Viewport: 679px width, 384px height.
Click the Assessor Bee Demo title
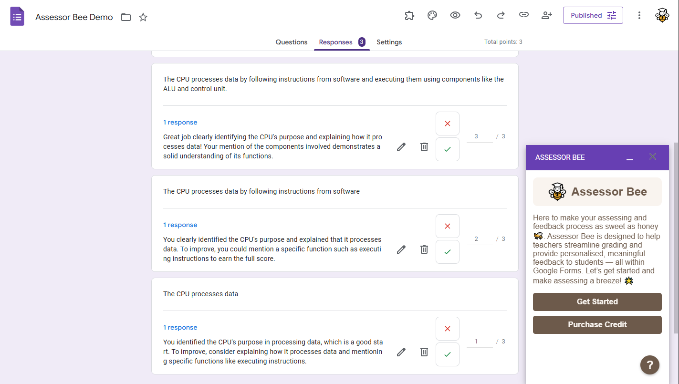(74, 17)
